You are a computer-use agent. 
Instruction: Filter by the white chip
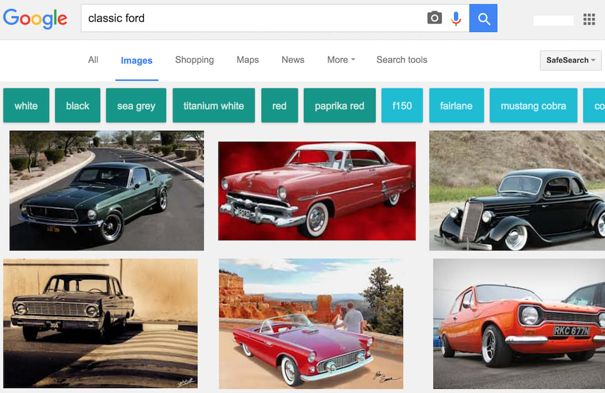(26, 105)
